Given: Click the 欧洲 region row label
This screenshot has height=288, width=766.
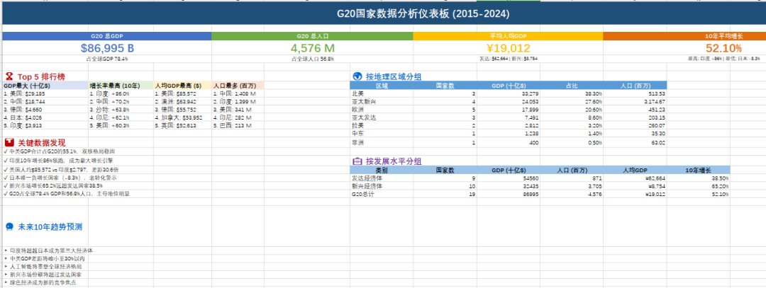Looking at the screenshot, I should 357,110.
